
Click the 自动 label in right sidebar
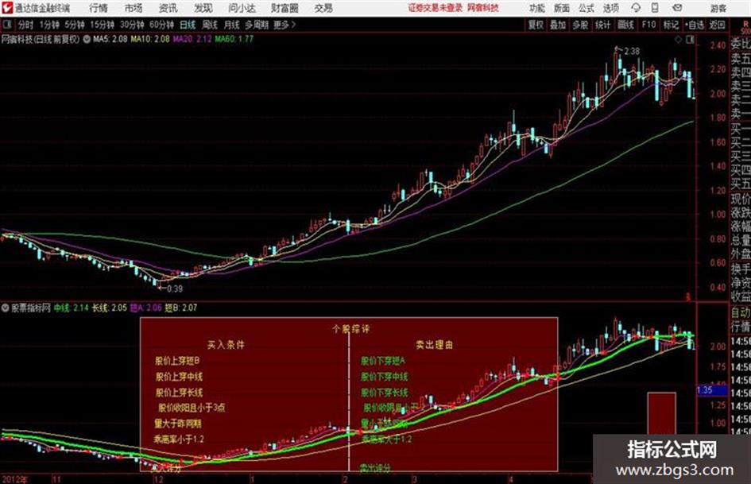coord(741,312)
